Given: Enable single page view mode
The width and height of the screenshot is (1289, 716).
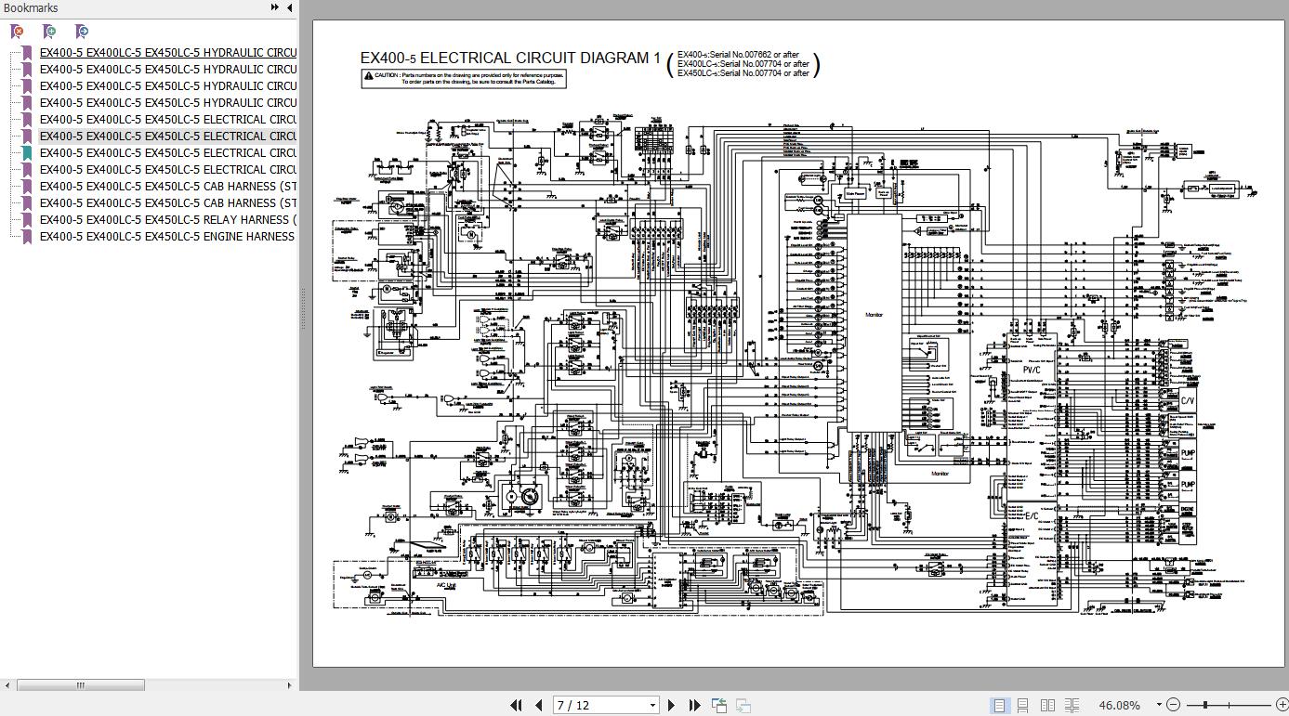Looking at the screenshot, I should (x=999, y=706).
